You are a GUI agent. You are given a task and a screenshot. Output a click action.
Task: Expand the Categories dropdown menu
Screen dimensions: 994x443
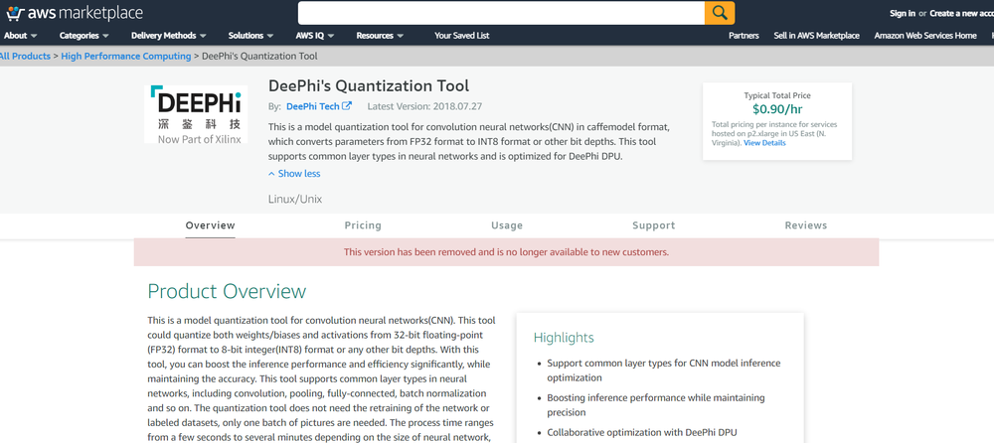84,36
